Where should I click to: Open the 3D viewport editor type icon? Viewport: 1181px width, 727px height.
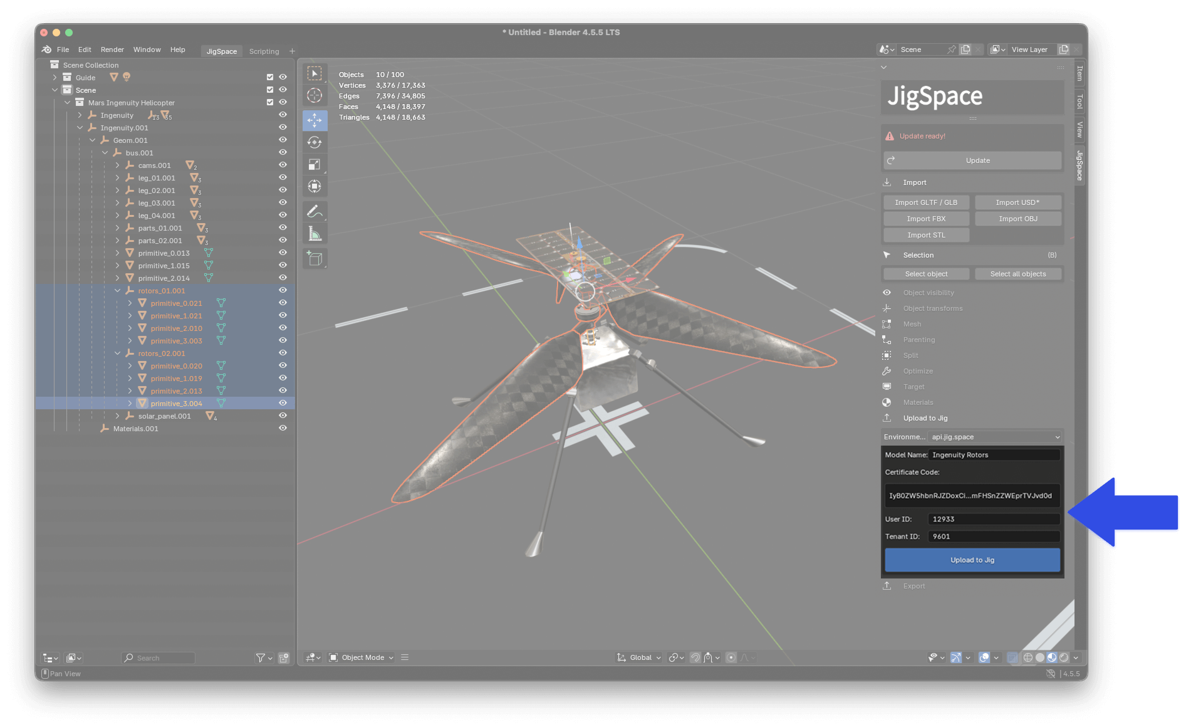(313, 657)
